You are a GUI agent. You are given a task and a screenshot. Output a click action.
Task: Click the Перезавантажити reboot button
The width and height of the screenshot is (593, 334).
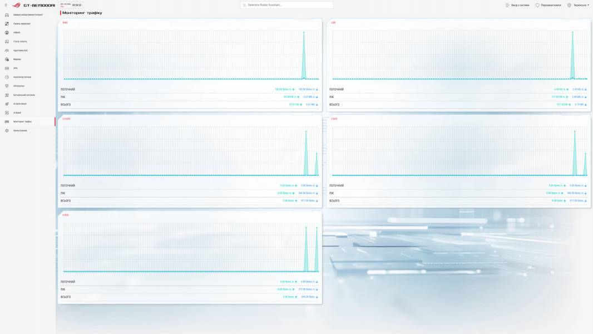coord(548,6)
